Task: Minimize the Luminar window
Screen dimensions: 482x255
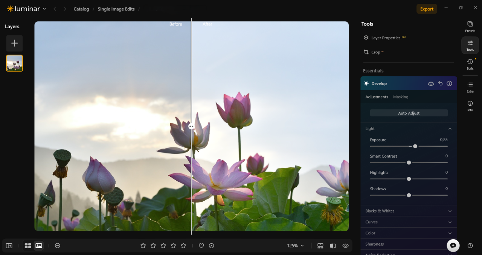Action: click(446, 8)
